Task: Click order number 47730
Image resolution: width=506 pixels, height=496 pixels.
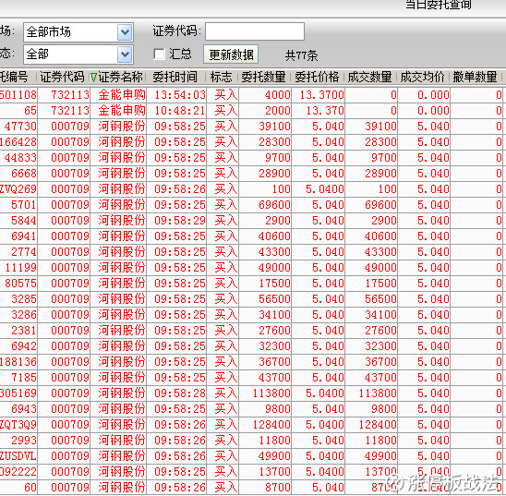Action: 20,127
